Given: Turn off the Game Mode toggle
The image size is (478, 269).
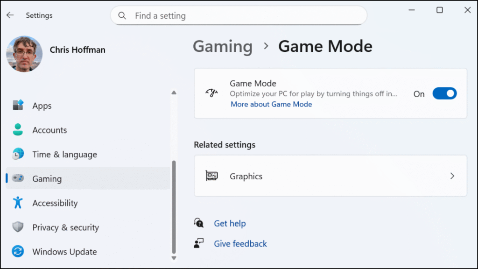Looking at the screenshot, I should (x=444, y=93).
